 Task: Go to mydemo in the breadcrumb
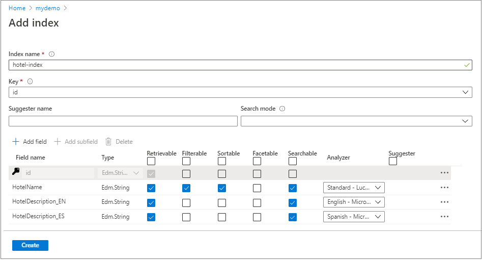[x=48, y=8]
